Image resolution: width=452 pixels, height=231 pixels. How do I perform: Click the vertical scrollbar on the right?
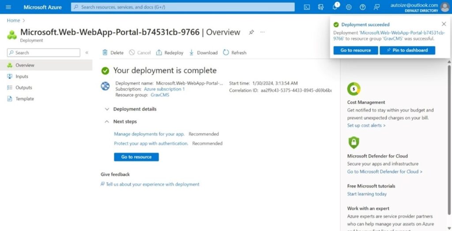point(449,140)
